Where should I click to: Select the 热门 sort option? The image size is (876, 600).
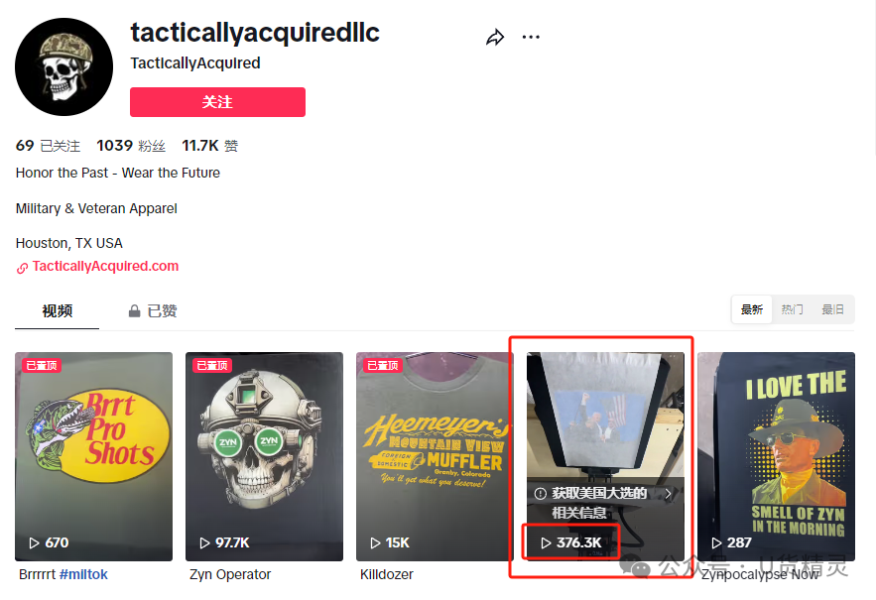(x=793, y=309)
